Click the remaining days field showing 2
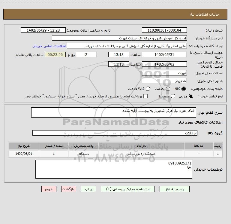Image resolution: width=231 pixels, height=224 pixels. pyautogui.click(x=86, y=54)
